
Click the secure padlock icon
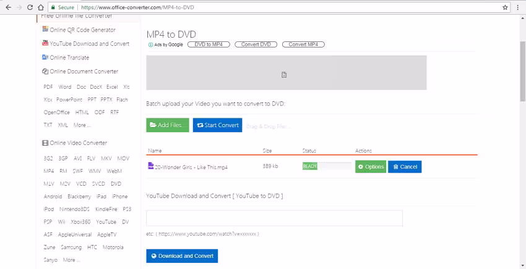point(53,7)
